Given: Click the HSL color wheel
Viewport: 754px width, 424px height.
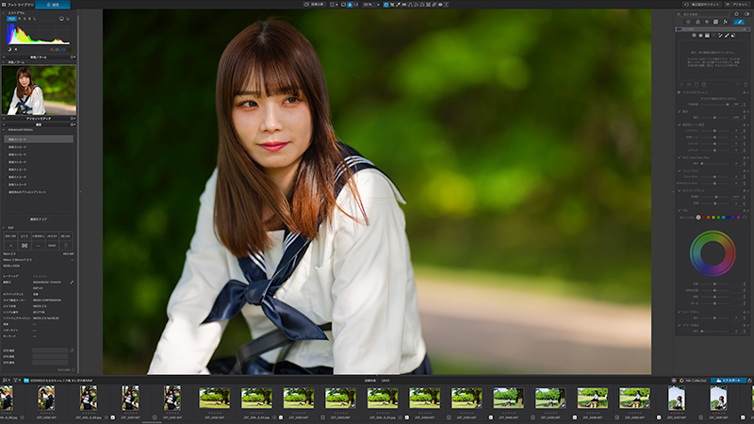Looking at the screenshot, I should tap(713, 253).
